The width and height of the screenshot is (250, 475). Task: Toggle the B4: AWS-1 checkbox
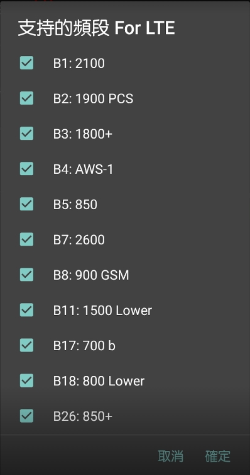(x=26, y=169)
